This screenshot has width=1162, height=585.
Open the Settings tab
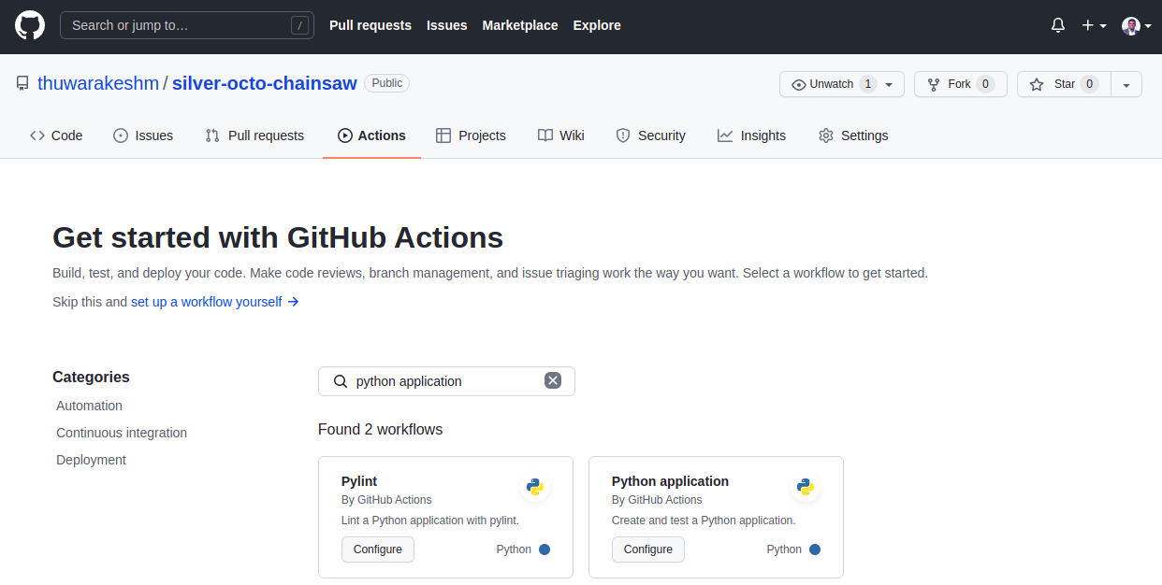853,136
